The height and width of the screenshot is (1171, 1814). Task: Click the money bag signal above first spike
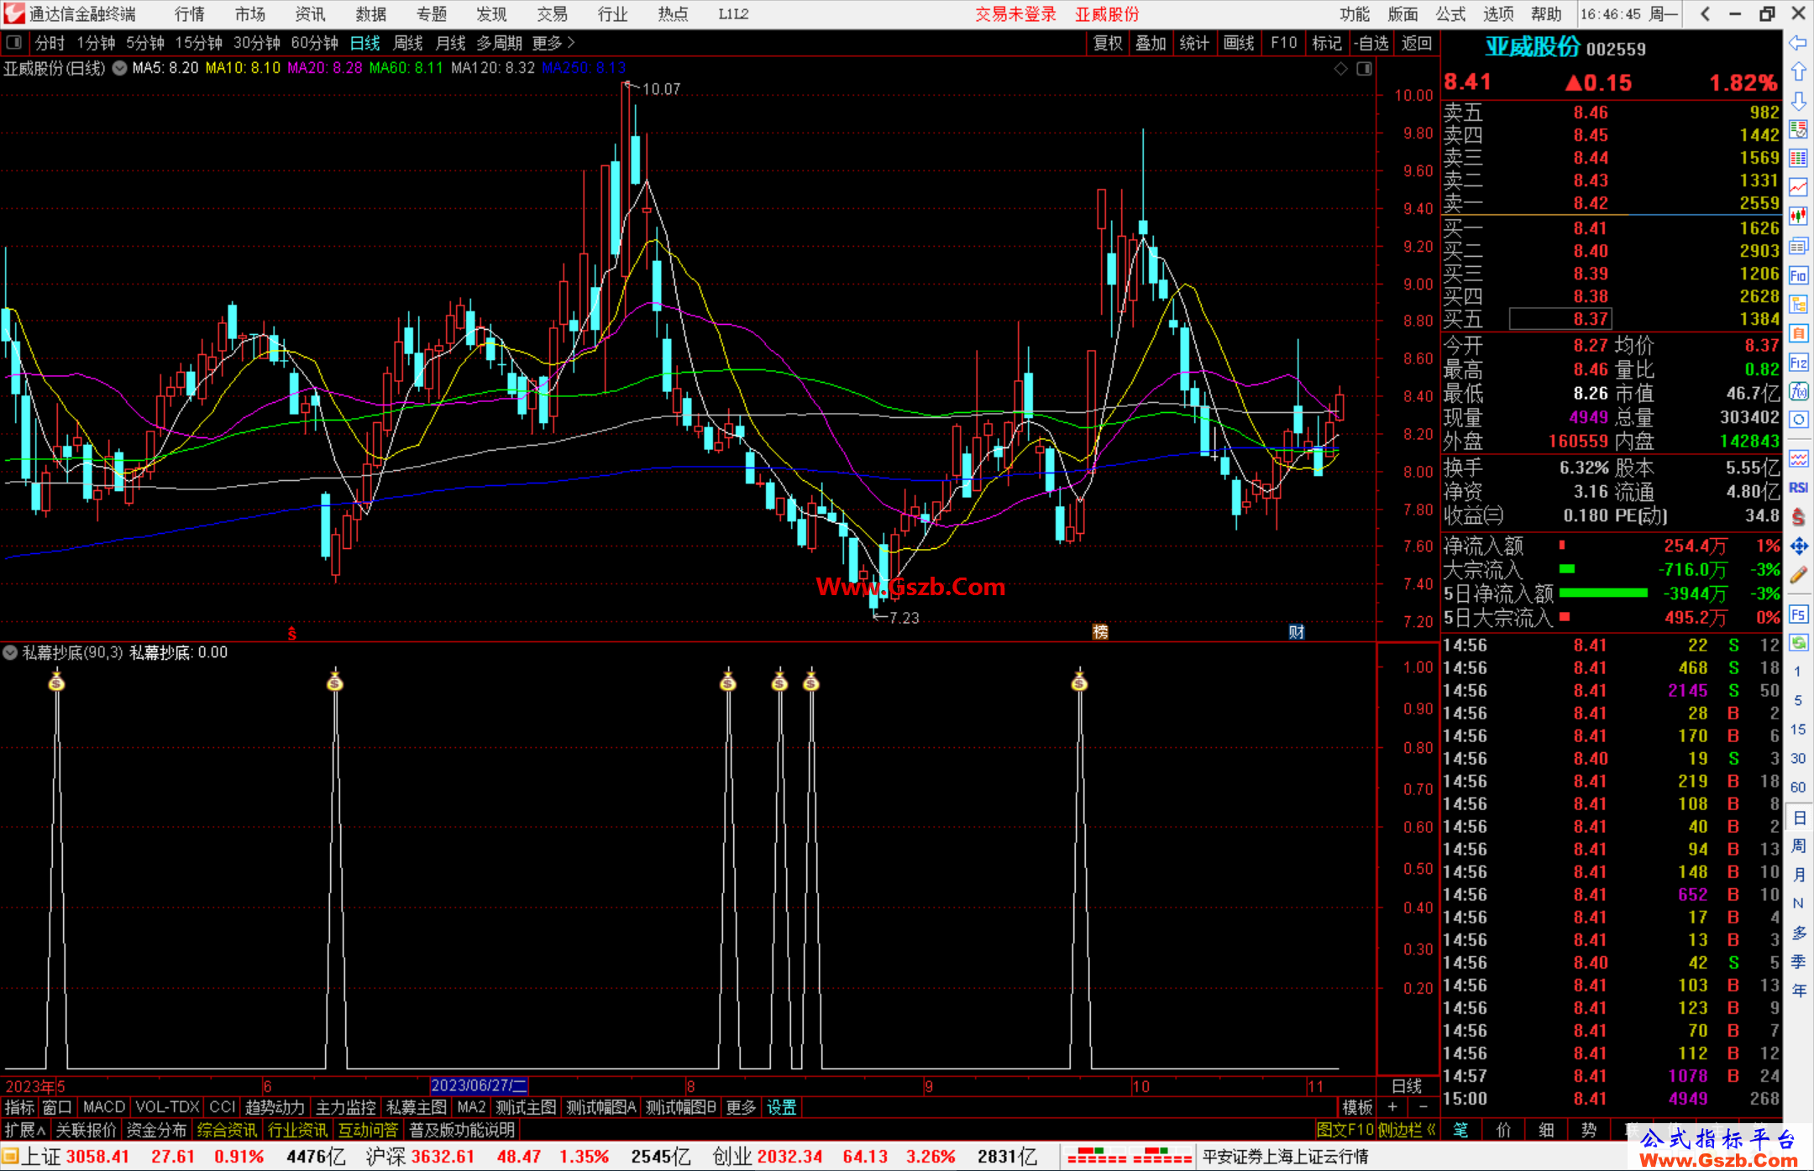[56, 681]
